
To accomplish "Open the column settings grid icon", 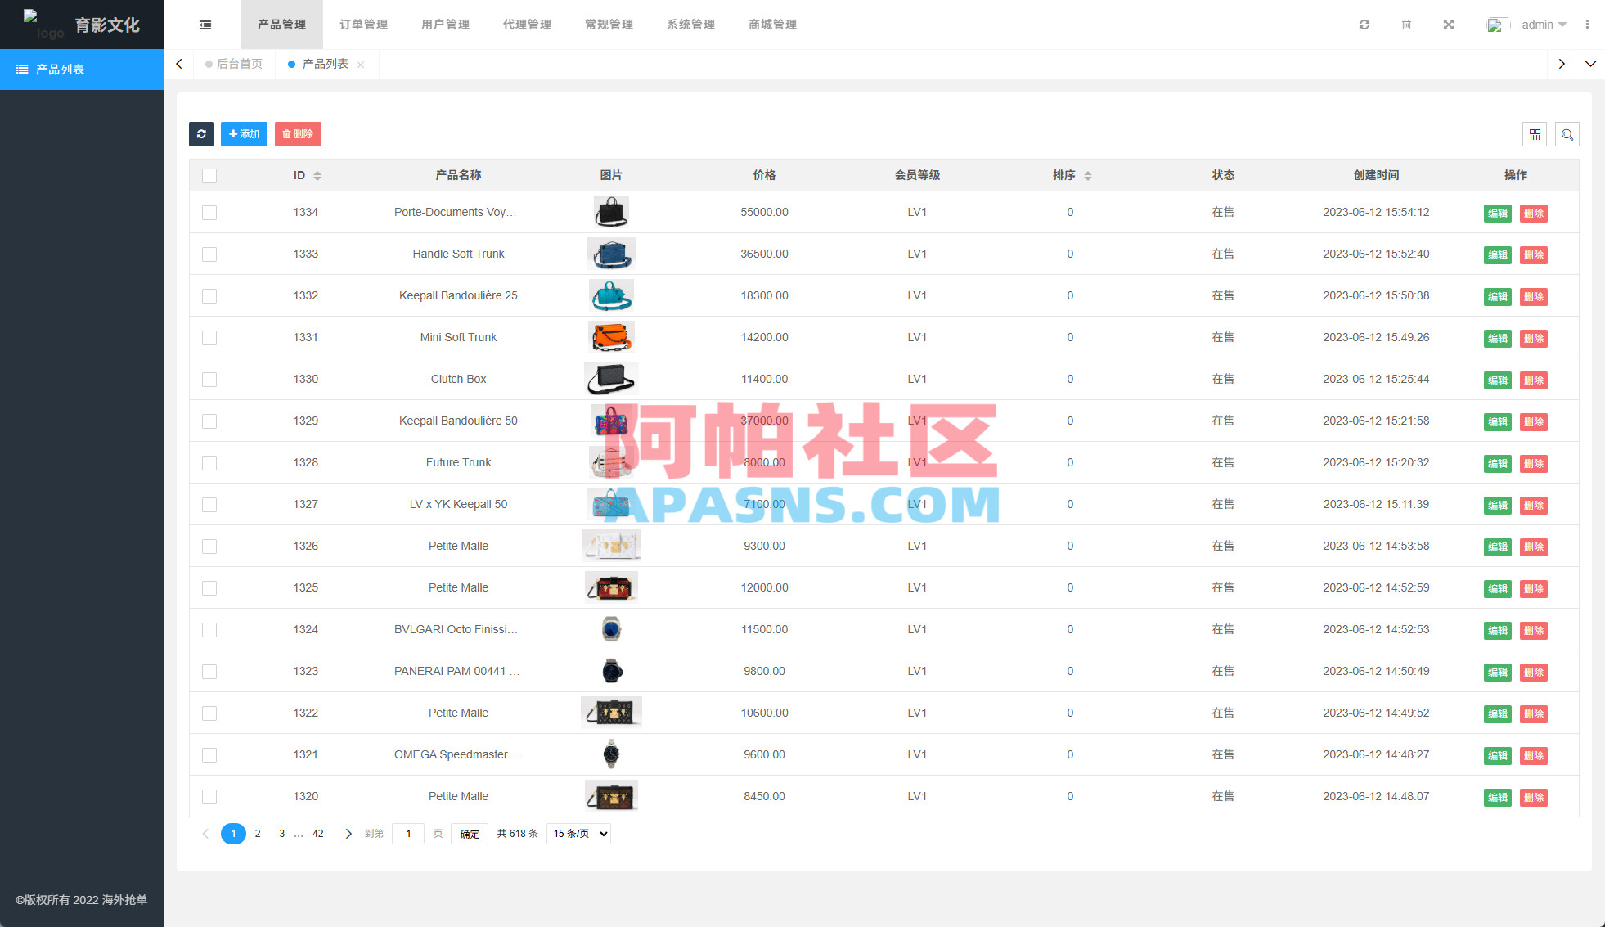I will tap(1535, 134).
